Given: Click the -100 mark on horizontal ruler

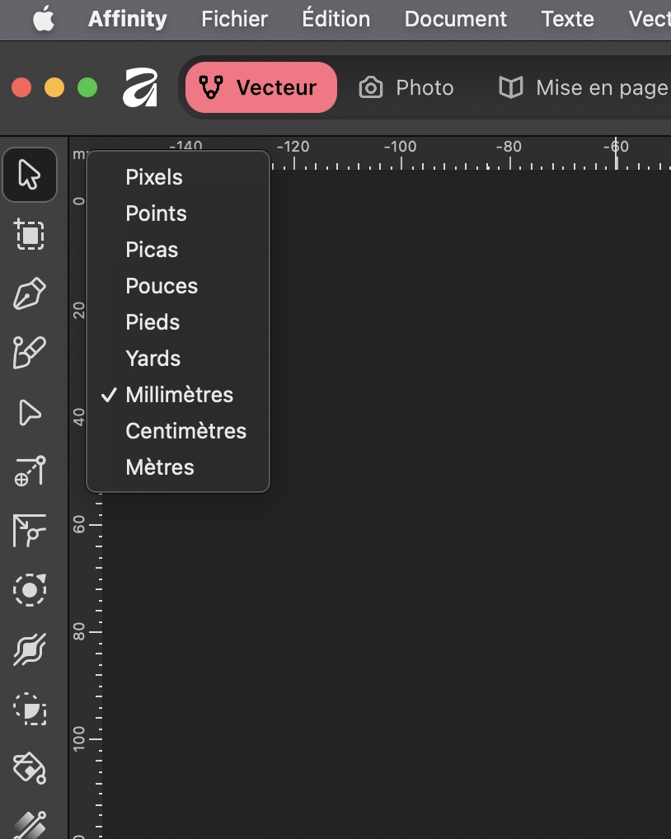Looking at the screenshot, I should [401, 147].
